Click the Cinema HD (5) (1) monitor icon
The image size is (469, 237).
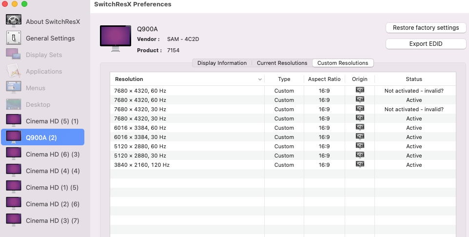14,120
